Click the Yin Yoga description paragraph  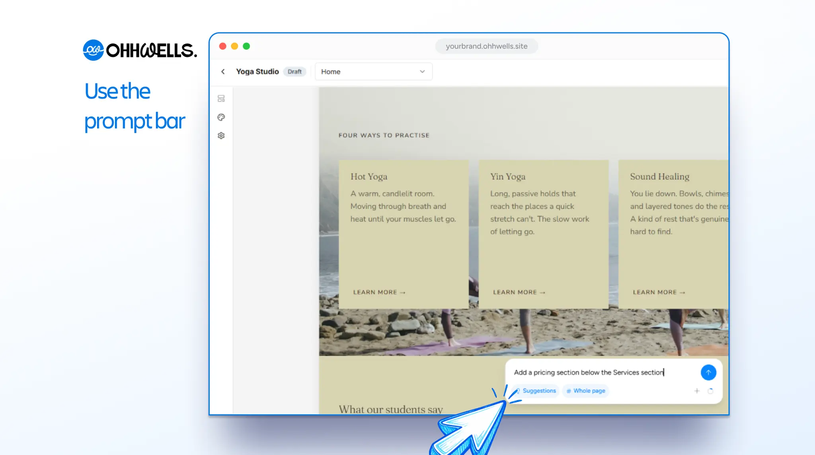(540, 213)
